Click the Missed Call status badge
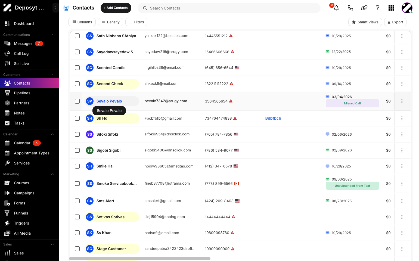Viewport: 419px width, 261px height. [352, 103]
